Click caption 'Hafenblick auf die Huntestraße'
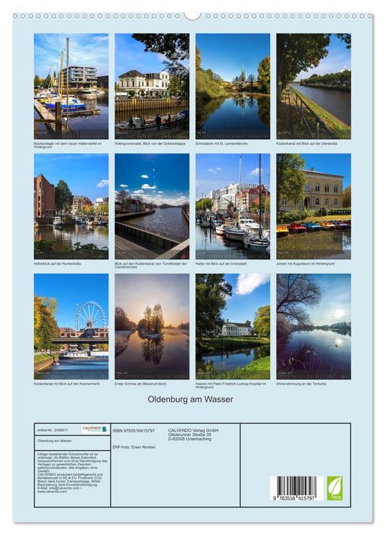The height and width of the screenshot is (535, 385). (57, 264)
